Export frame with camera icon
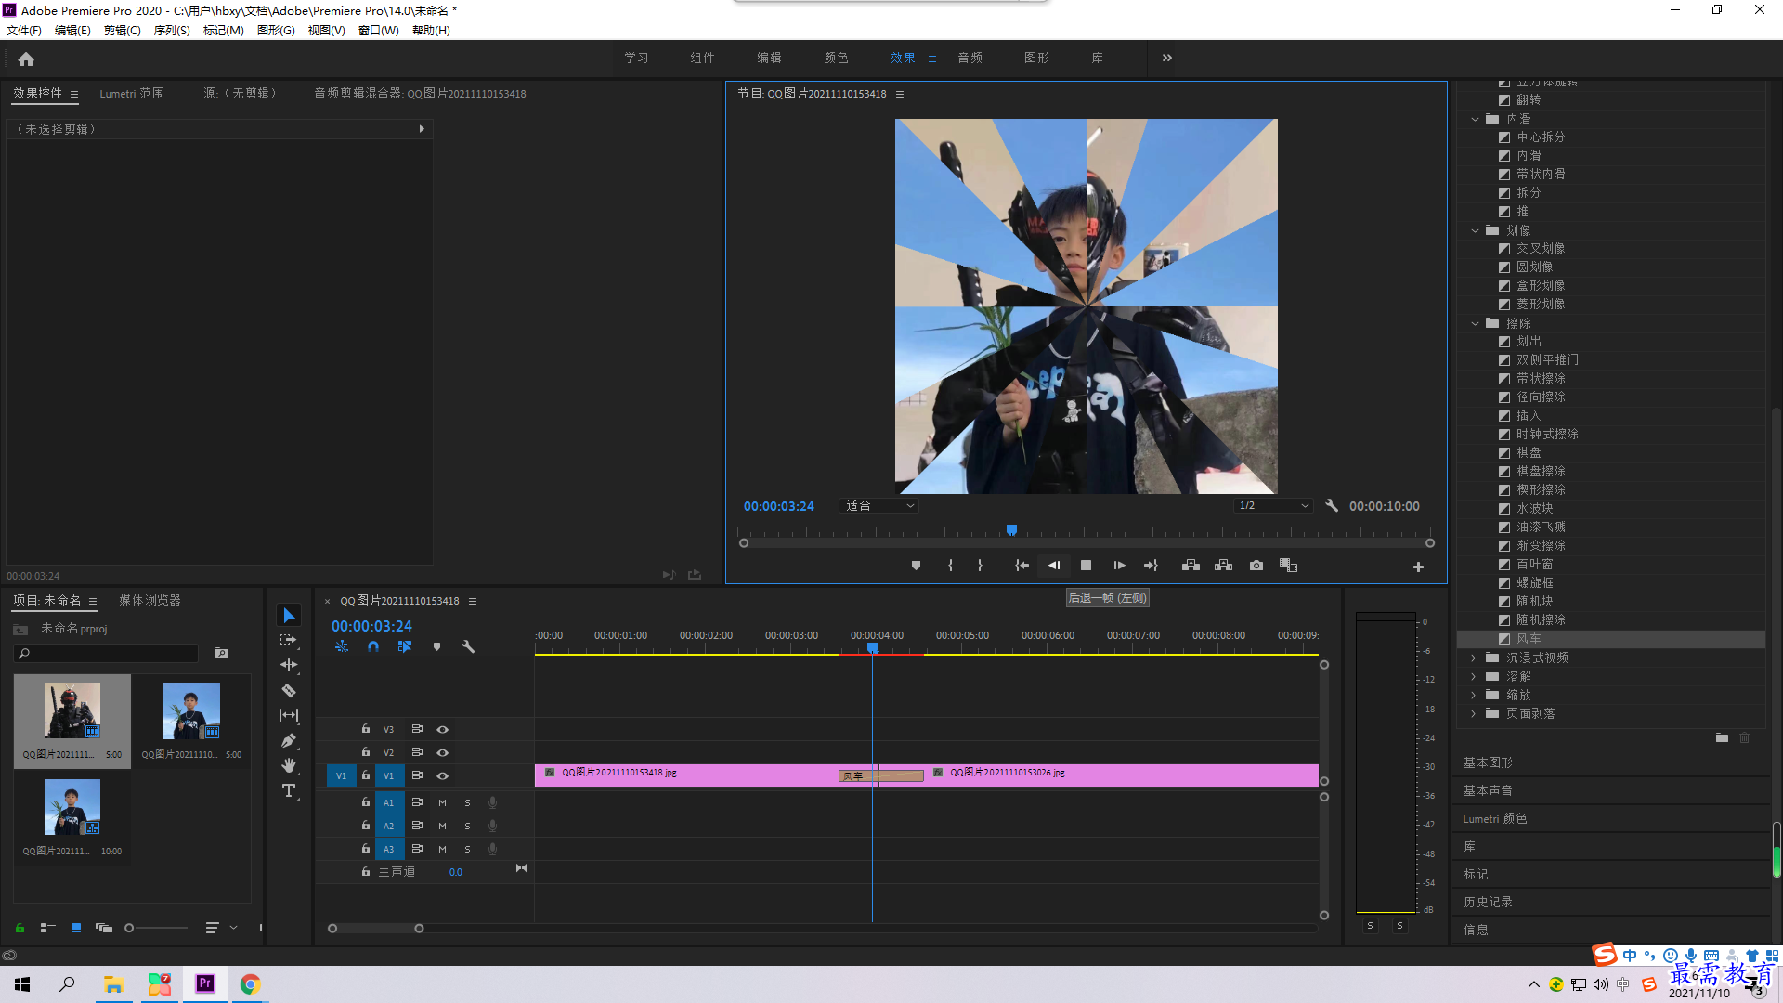Viewport: 1783px width, 1003px height. tap(1256, 566)
